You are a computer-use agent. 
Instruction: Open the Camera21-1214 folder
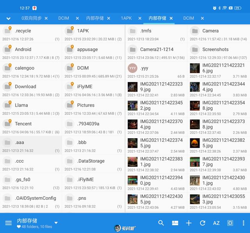[x=156, y=52]
